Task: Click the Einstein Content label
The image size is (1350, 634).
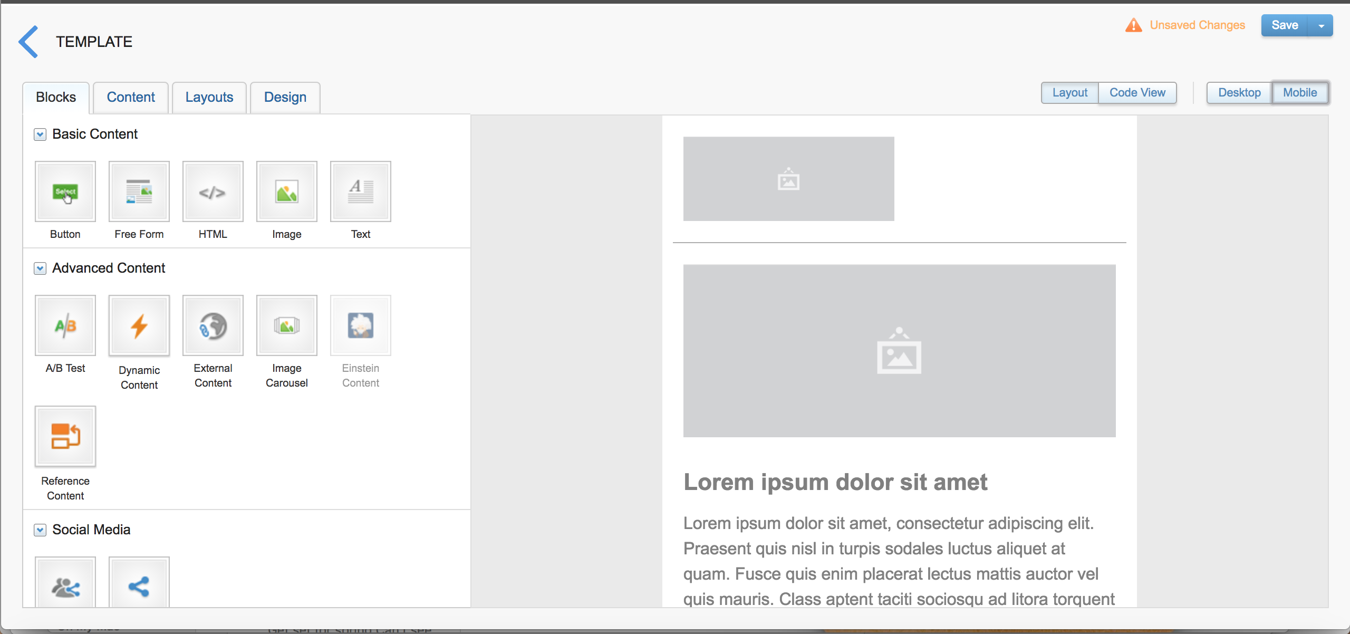Action: (361, 376)
